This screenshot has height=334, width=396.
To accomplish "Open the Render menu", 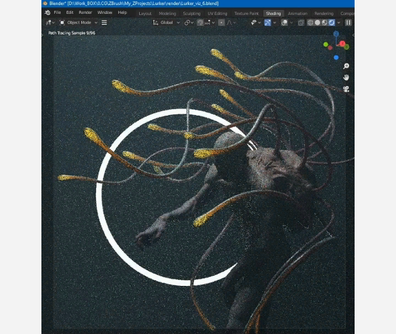I will tap(85, 12).
